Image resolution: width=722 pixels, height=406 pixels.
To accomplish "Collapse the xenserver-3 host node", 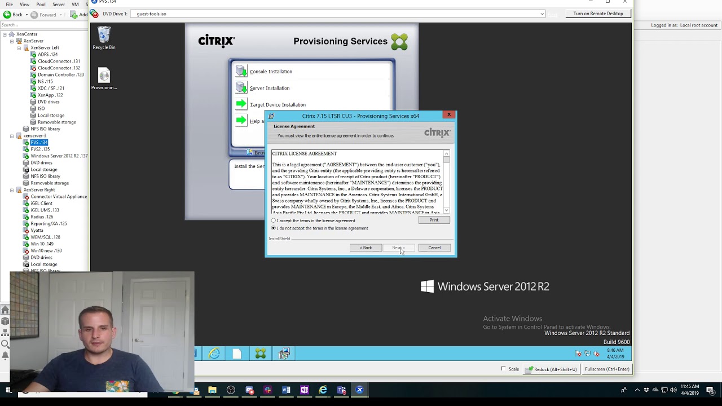I will 12,136.
